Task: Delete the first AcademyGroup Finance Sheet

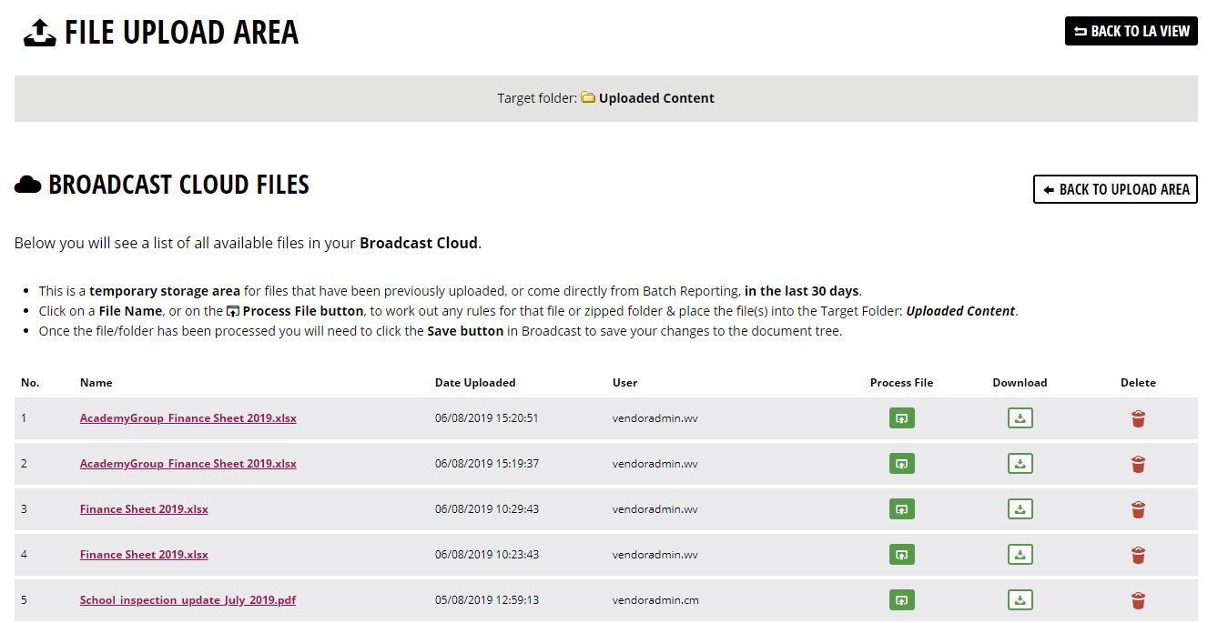Action: [1137, 418]
